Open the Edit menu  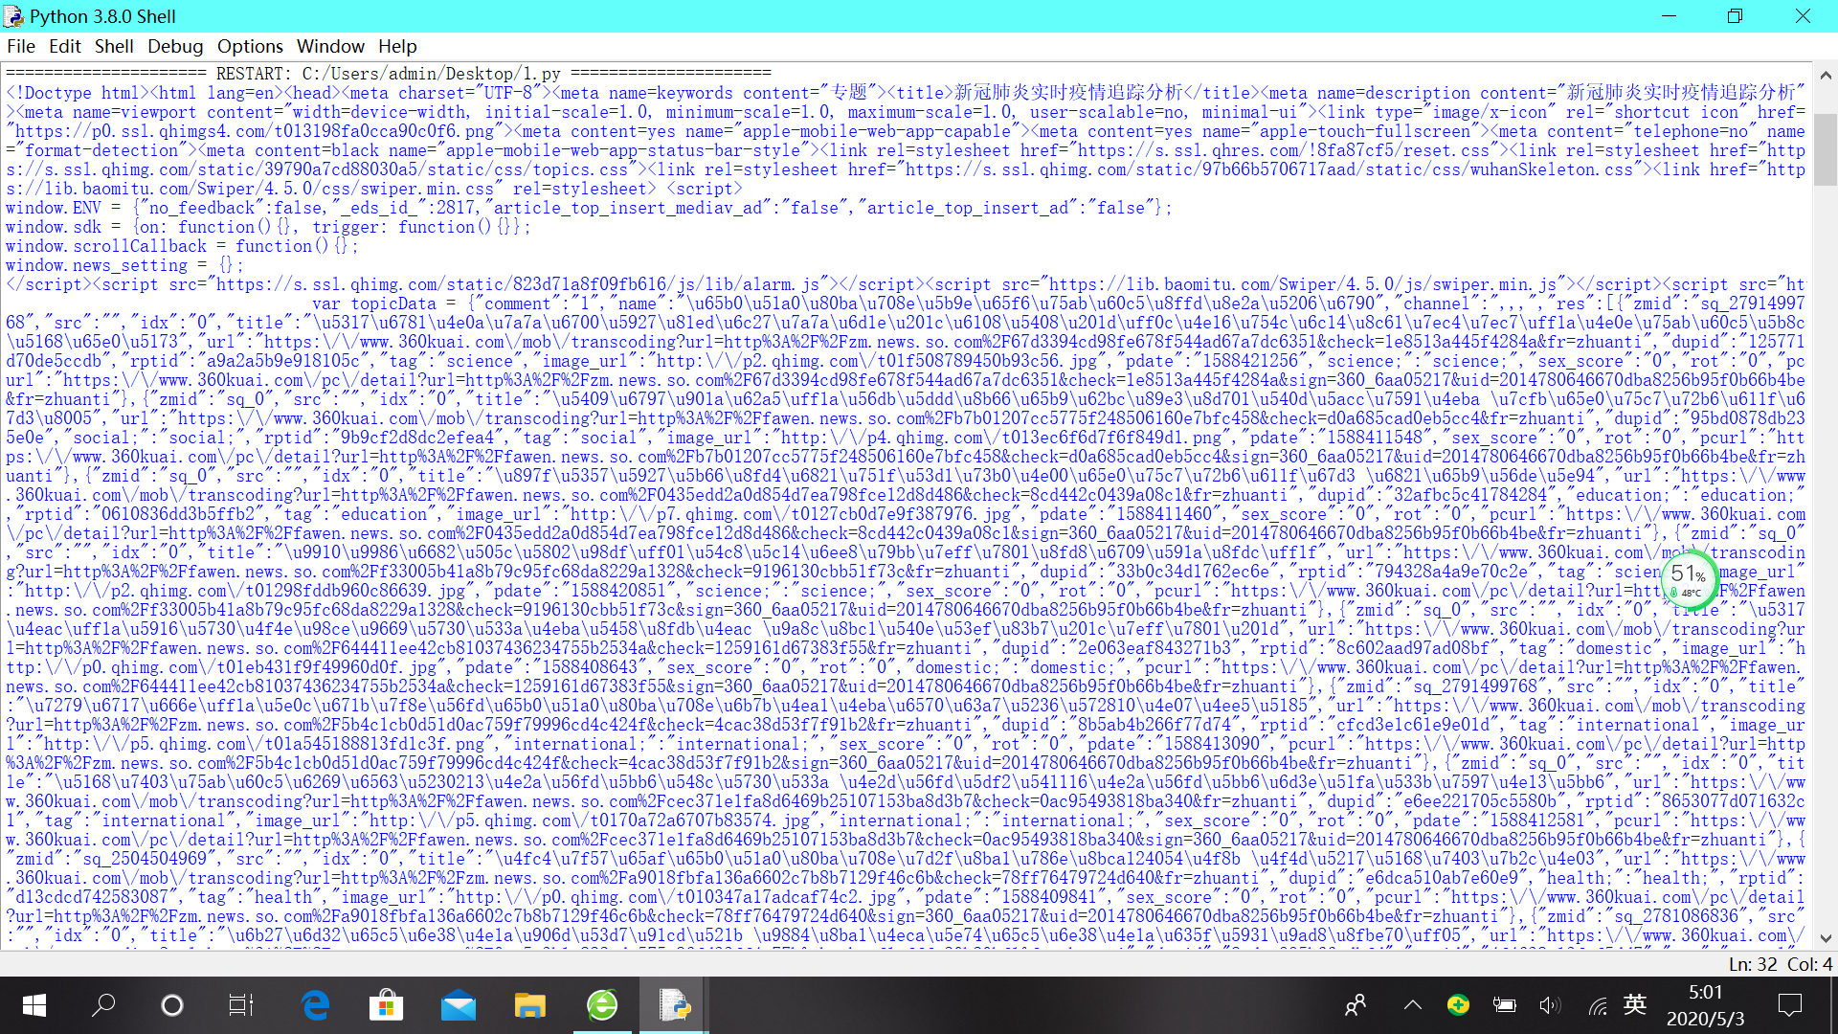coord(65,46)
